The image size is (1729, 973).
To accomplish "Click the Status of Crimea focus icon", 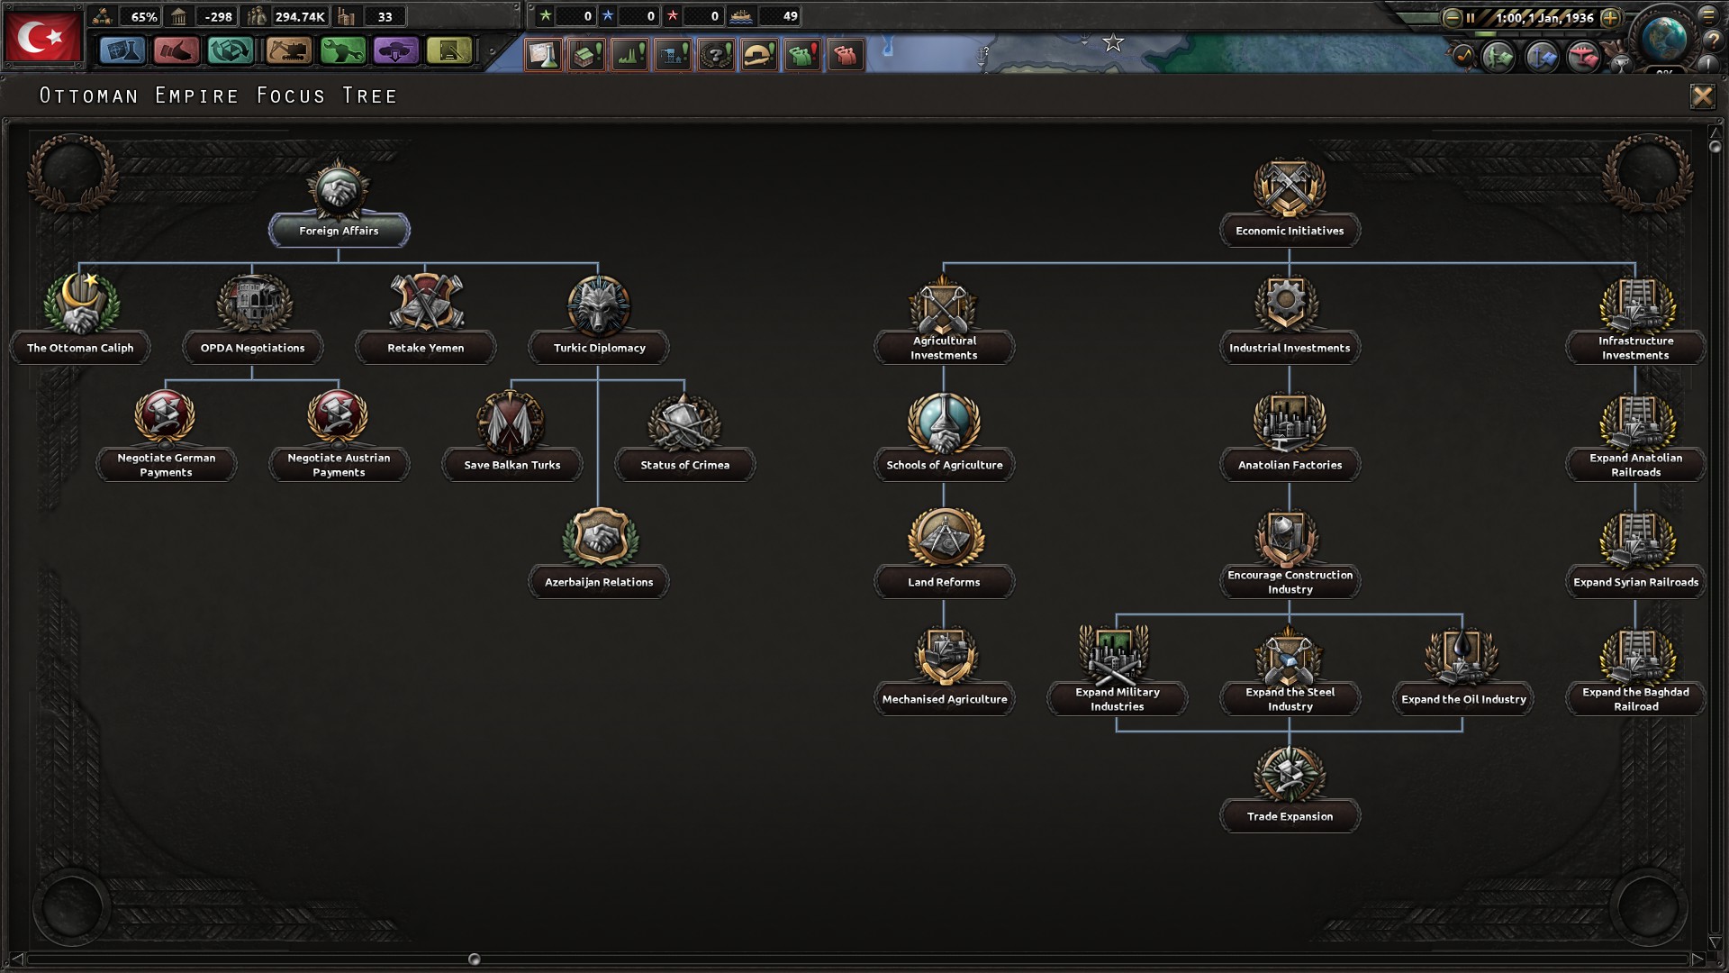I will 684,421.
